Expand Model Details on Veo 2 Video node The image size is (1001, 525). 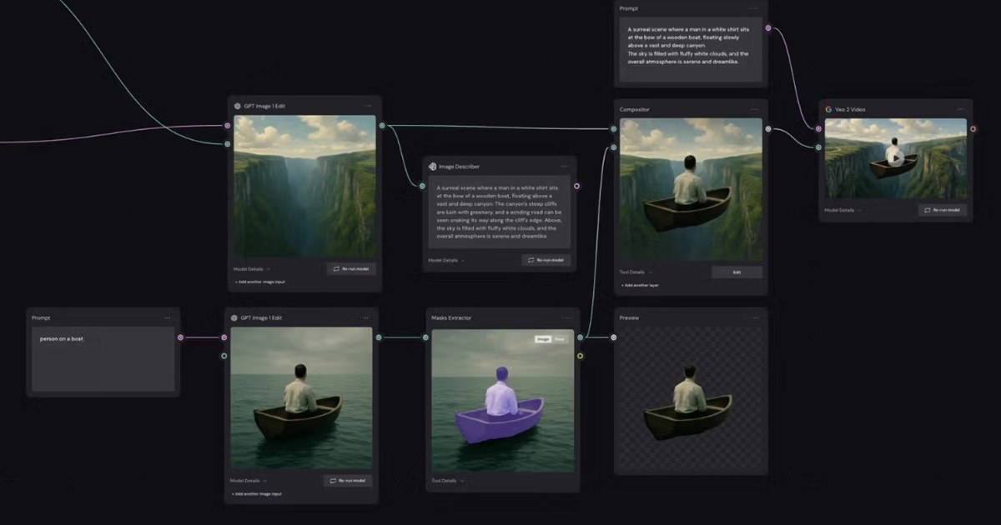pyautogui.click(x=842, y=210)
